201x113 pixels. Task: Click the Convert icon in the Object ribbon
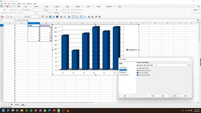[57, 11]
